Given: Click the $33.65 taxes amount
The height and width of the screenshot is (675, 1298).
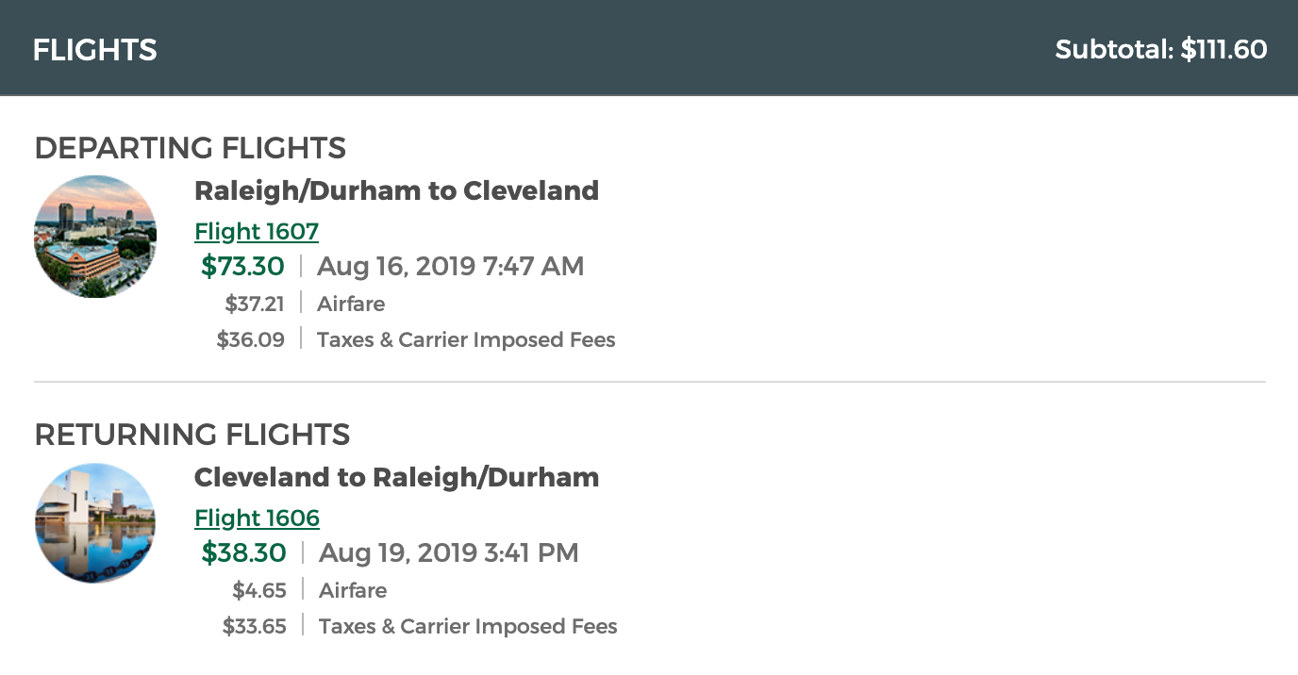Looking at the screenshot, I should tap(255, 626).
